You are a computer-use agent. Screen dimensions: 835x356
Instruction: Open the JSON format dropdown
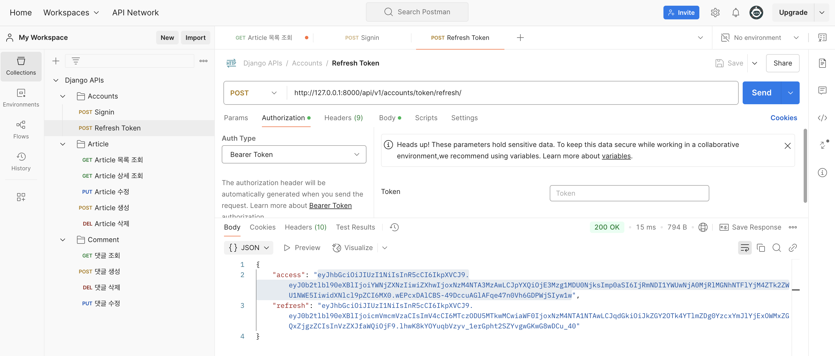pyautogui.click(x=249, y=248)
